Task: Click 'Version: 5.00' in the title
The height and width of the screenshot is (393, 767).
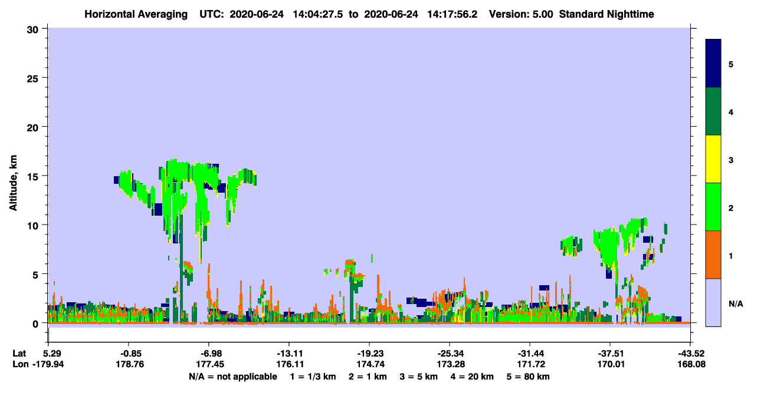Action: (521, 14)
